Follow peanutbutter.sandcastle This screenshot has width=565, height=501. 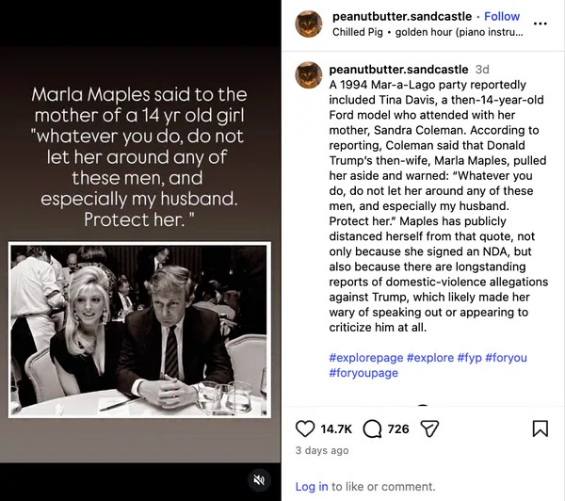(x=502, y=16)
